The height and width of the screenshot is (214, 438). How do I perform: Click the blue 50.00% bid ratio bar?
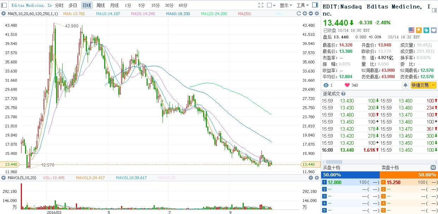pos(350,175)
